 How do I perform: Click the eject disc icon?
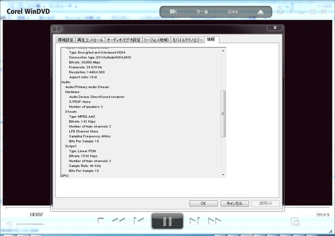point(260,12)
